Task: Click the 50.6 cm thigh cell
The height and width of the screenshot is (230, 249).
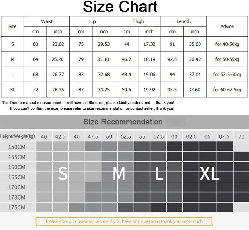Action: pos(127,90)
